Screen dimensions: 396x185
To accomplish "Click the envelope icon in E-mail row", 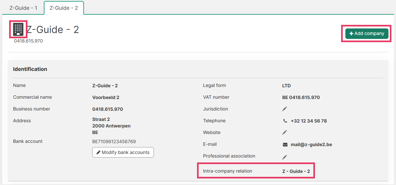I will tap(285, 144).
